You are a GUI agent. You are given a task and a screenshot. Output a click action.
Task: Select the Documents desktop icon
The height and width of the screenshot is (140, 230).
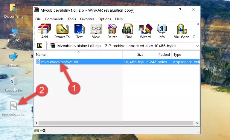pos(13,11)
